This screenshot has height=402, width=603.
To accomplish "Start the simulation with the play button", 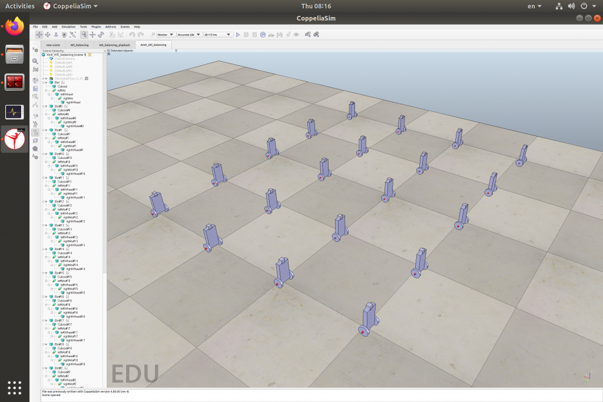I will [x=238, y=35].
